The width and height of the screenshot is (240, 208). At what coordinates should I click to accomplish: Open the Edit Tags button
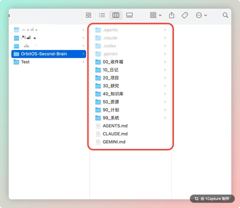[185, 15]
